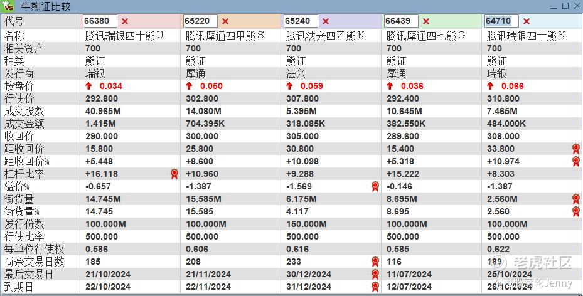Viewport: 583px width, 296px height.
Task: Click the 尚余交易日数 row label
Action: pyautogui.click(x=35, y=262)
